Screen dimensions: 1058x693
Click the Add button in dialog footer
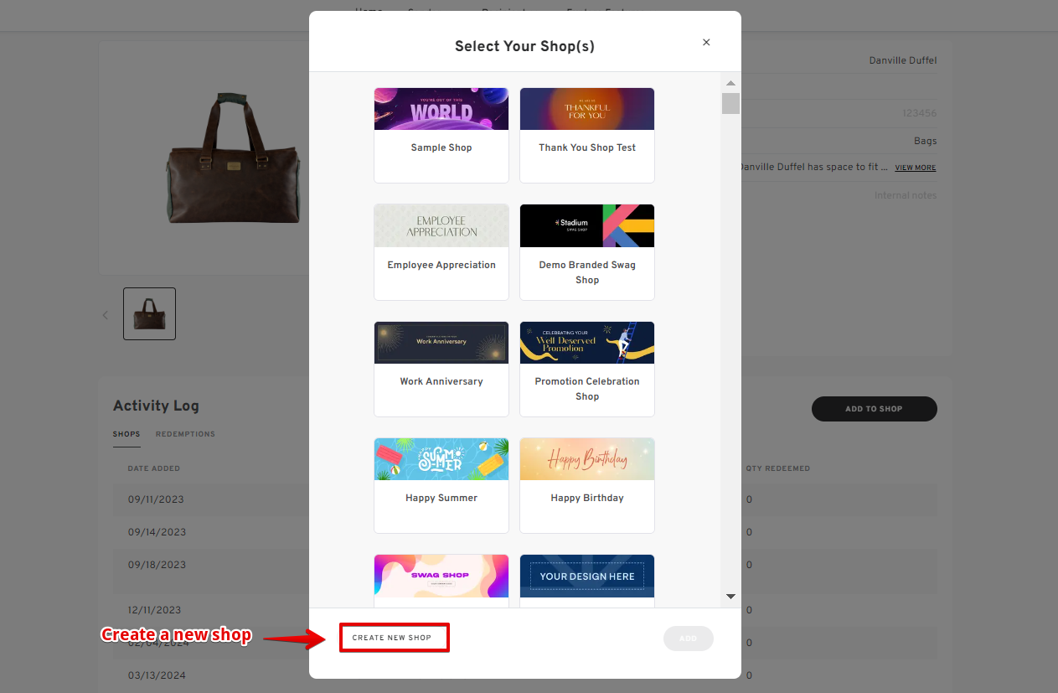point(688,639)
